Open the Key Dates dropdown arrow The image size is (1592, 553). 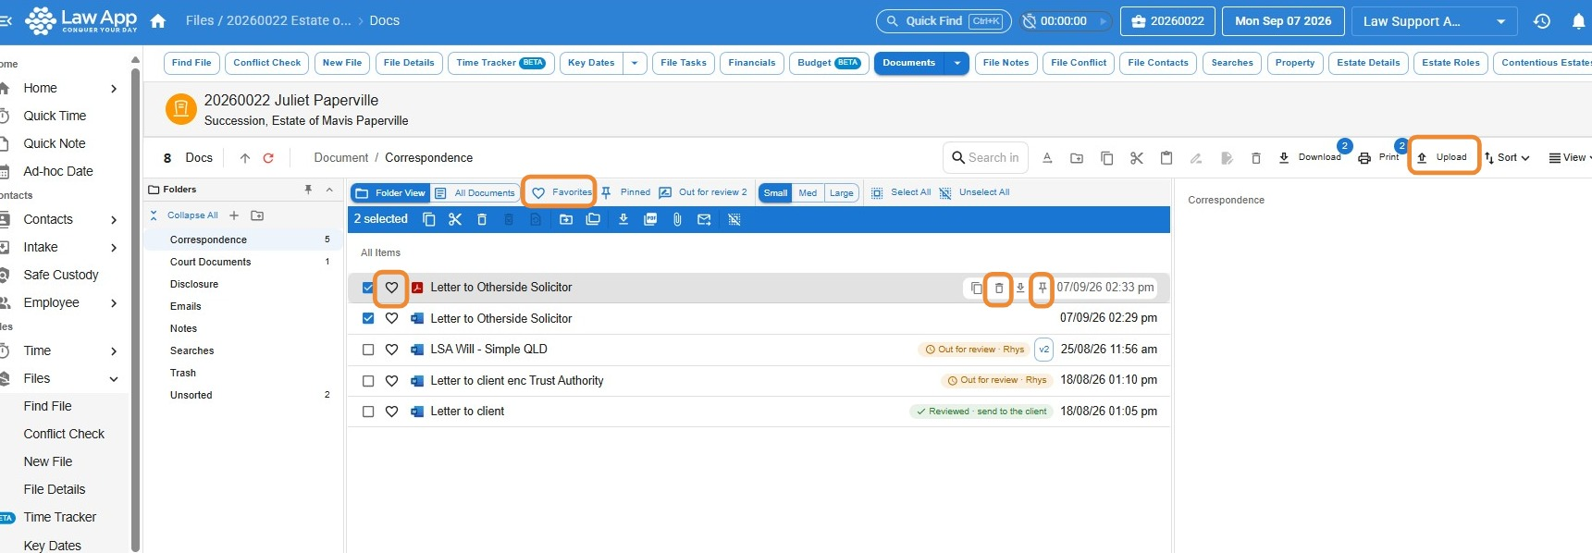635,63
